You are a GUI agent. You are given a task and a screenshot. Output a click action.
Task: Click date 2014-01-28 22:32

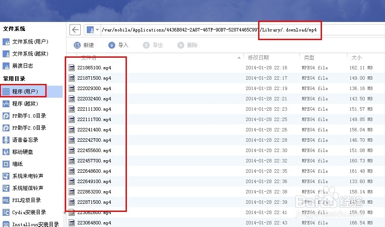point(266,161)
